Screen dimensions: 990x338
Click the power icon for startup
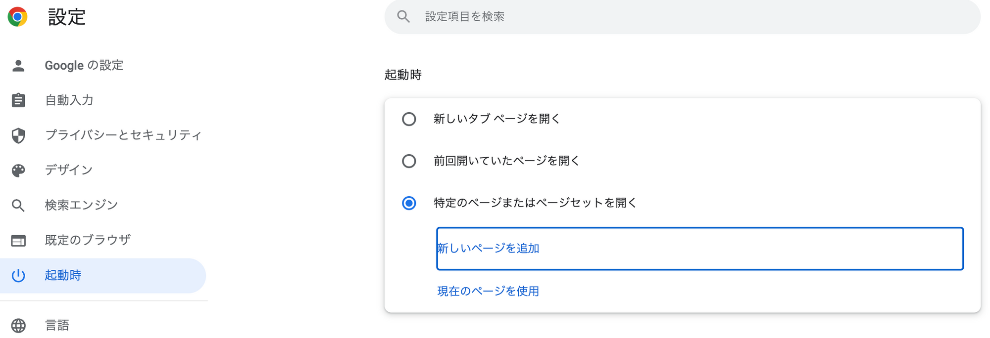[18, 275]
